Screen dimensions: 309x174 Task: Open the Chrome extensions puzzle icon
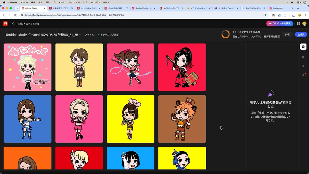point(285,15)
